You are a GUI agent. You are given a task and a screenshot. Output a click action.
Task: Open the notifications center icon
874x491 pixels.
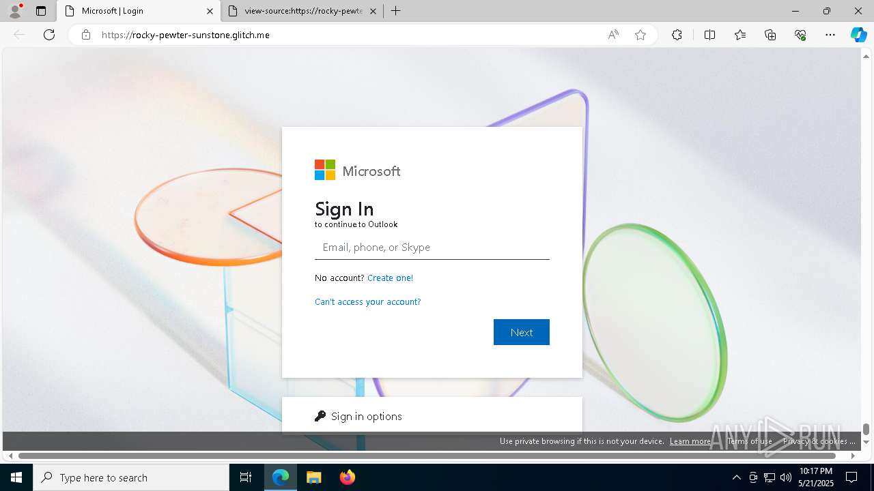pos(851,477)
